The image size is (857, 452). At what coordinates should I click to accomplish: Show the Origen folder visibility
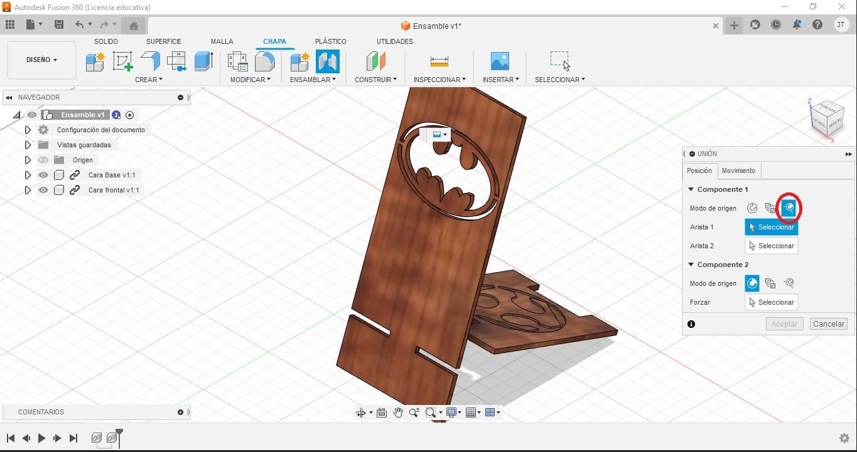[43, 160]
